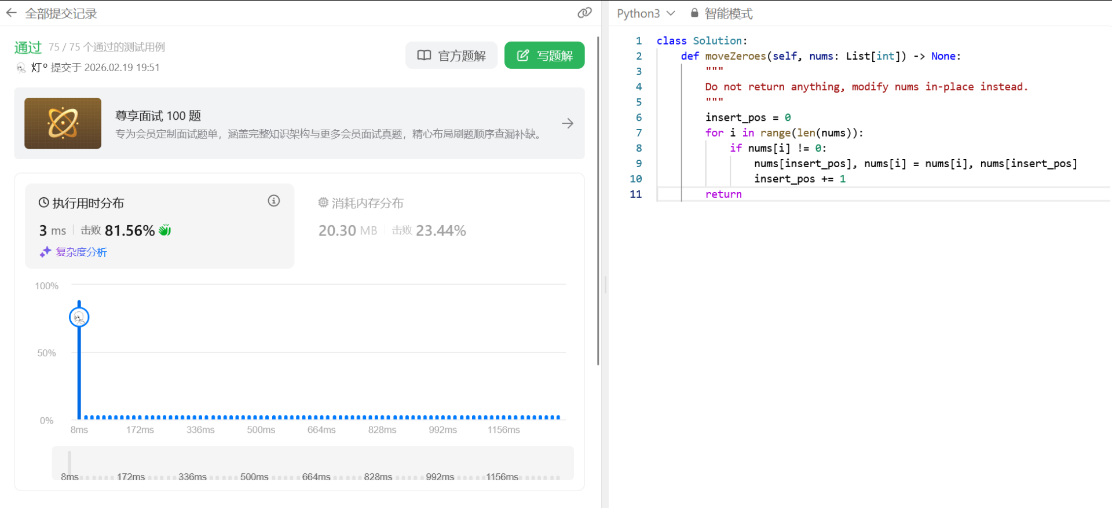
Task: Click the back arrow beside 全部提交记录
Action: [12, 13]
